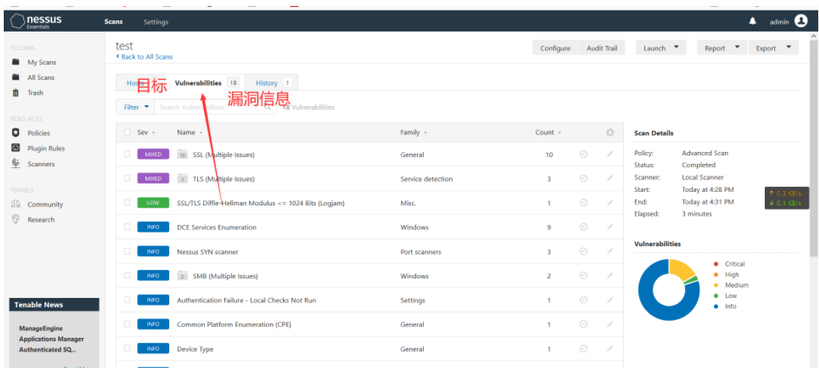
Task: Click the edit pencil on SSL row
Action: tap(610, 154)
